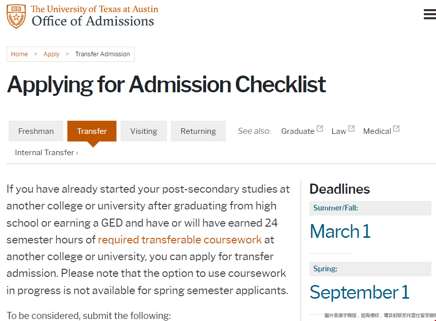Open the Graduate admissions link
This screenshot has width=436, height=321.
298,131
